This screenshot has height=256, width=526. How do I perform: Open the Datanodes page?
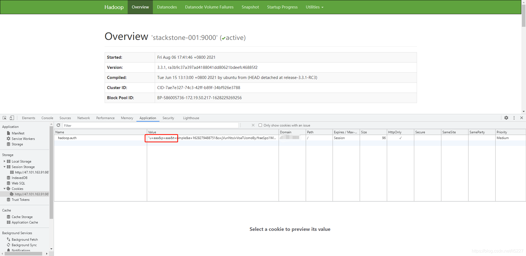(x=167, y=7)
